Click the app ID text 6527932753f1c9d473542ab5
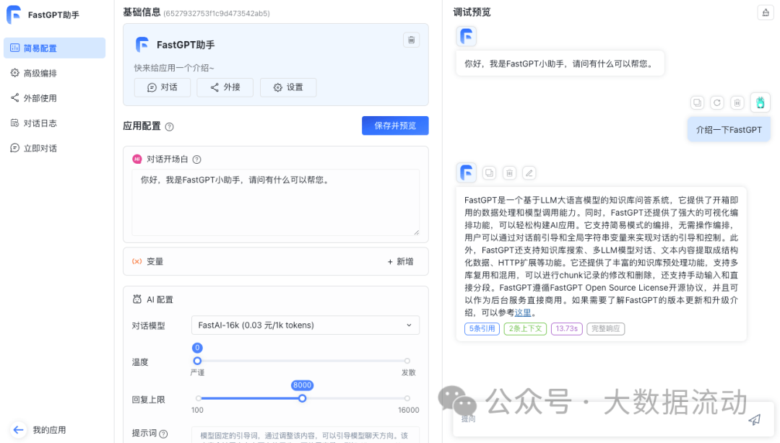Image resolution: width=780 pixels, height=443 pixels. click(x=217, y=14)
